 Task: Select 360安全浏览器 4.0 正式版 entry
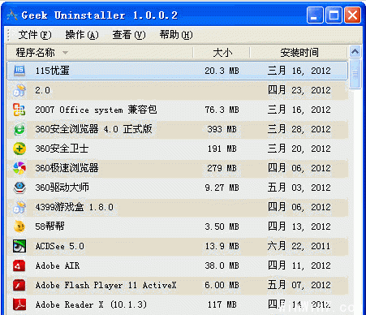point(93,129)
